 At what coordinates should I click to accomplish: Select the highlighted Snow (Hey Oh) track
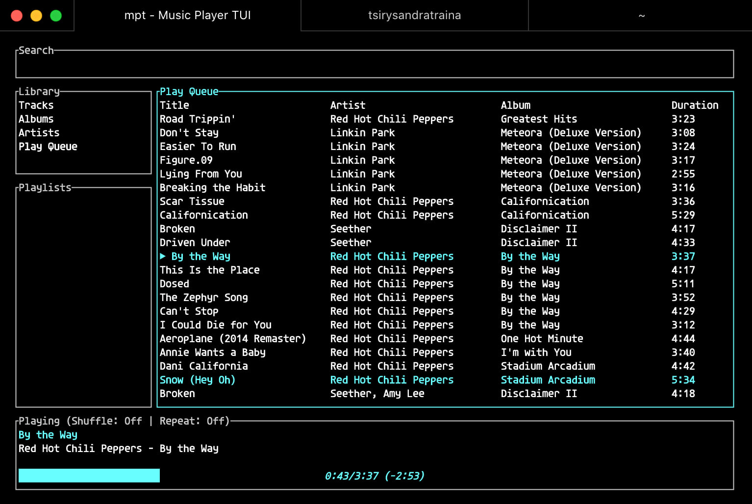[x=445, y=380]
